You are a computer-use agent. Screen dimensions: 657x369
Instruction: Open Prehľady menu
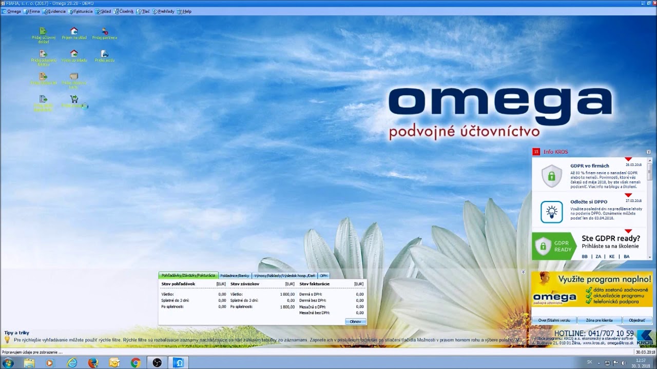[164, 11]
